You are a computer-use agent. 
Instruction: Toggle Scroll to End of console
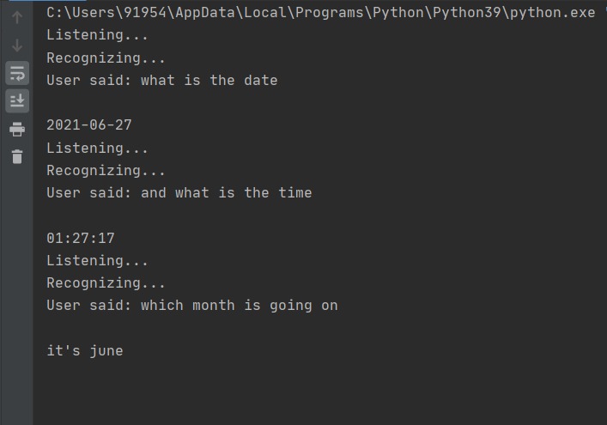pyautogui.click(x=16, y=100)
